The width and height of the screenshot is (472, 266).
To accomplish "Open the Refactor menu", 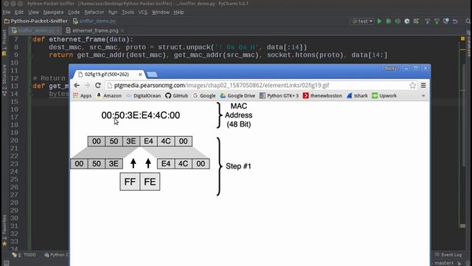I will coord(94,12).
